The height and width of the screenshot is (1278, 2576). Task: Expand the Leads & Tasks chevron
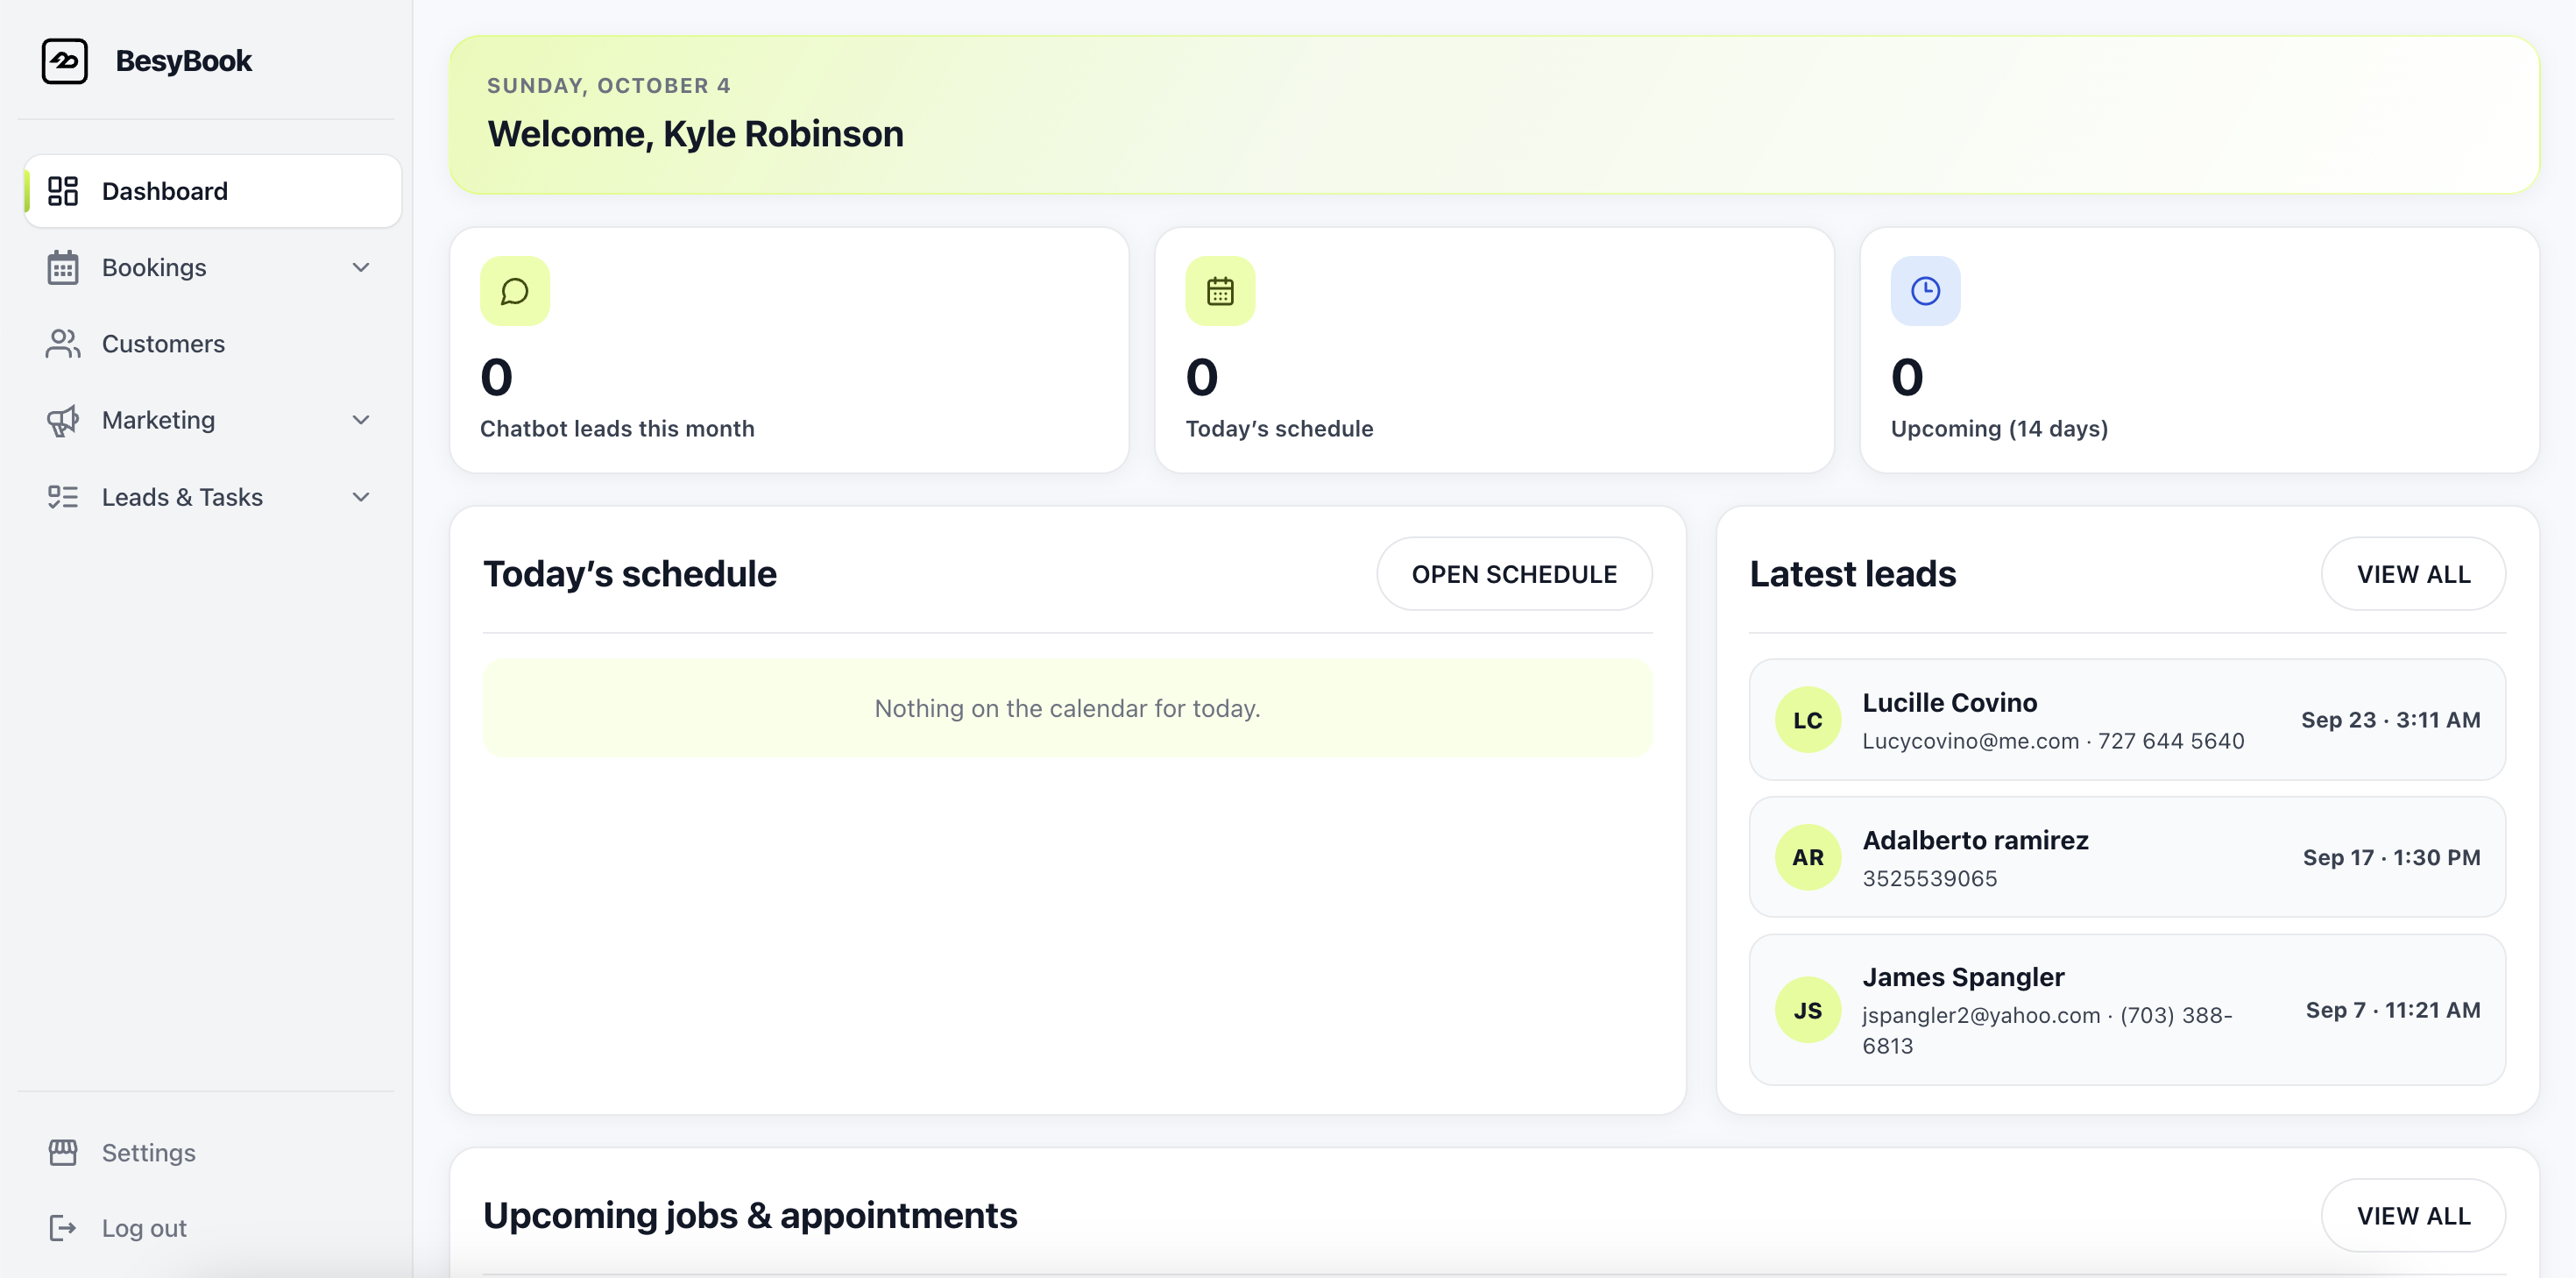click(361, 497)
